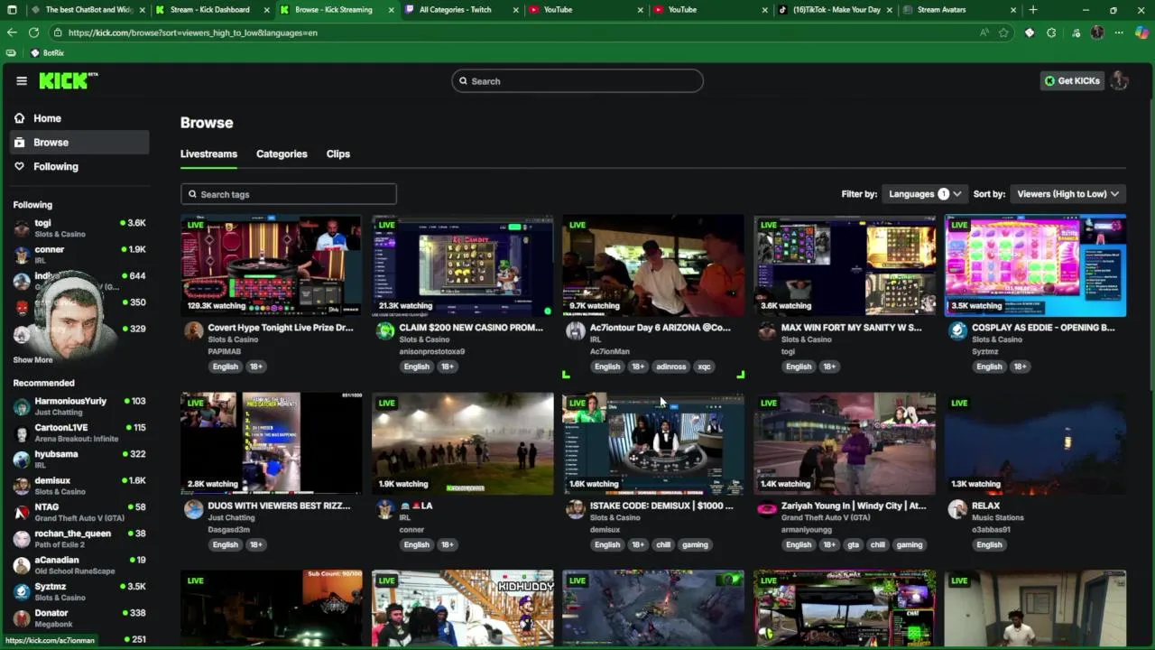Open COSPLAY AS EDDIE stream thumbnail
This screenshot has height=650, width=1155.
coord(1035,265)
